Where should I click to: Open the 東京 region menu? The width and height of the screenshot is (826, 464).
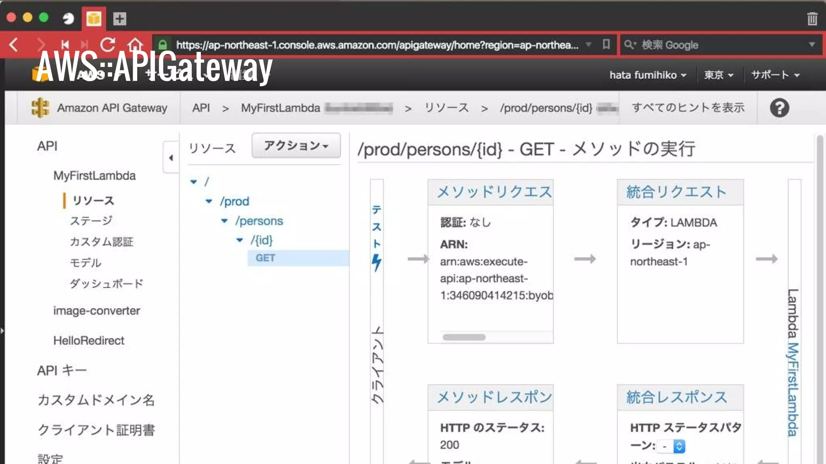click(x=718, y=75)
